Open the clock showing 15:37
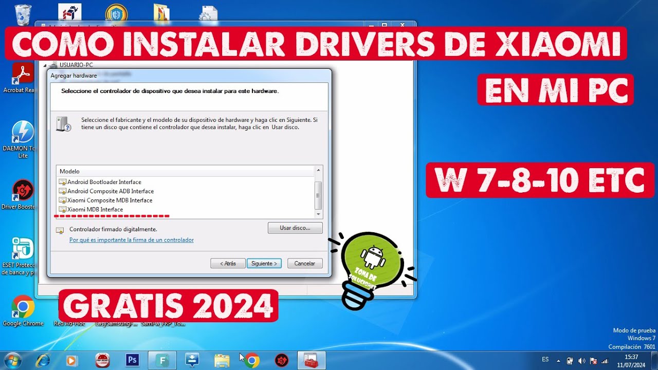This screenshot has width=658, height=370. pyautogui.click(x=631, y=360)
